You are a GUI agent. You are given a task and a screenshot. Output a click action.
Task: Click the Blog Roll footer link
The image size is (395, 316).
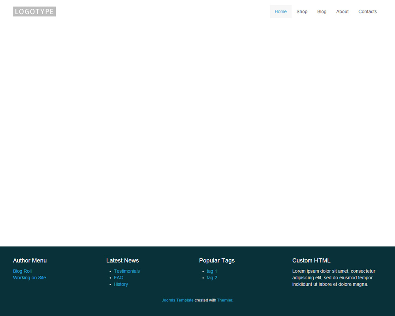tap(22, 271)
